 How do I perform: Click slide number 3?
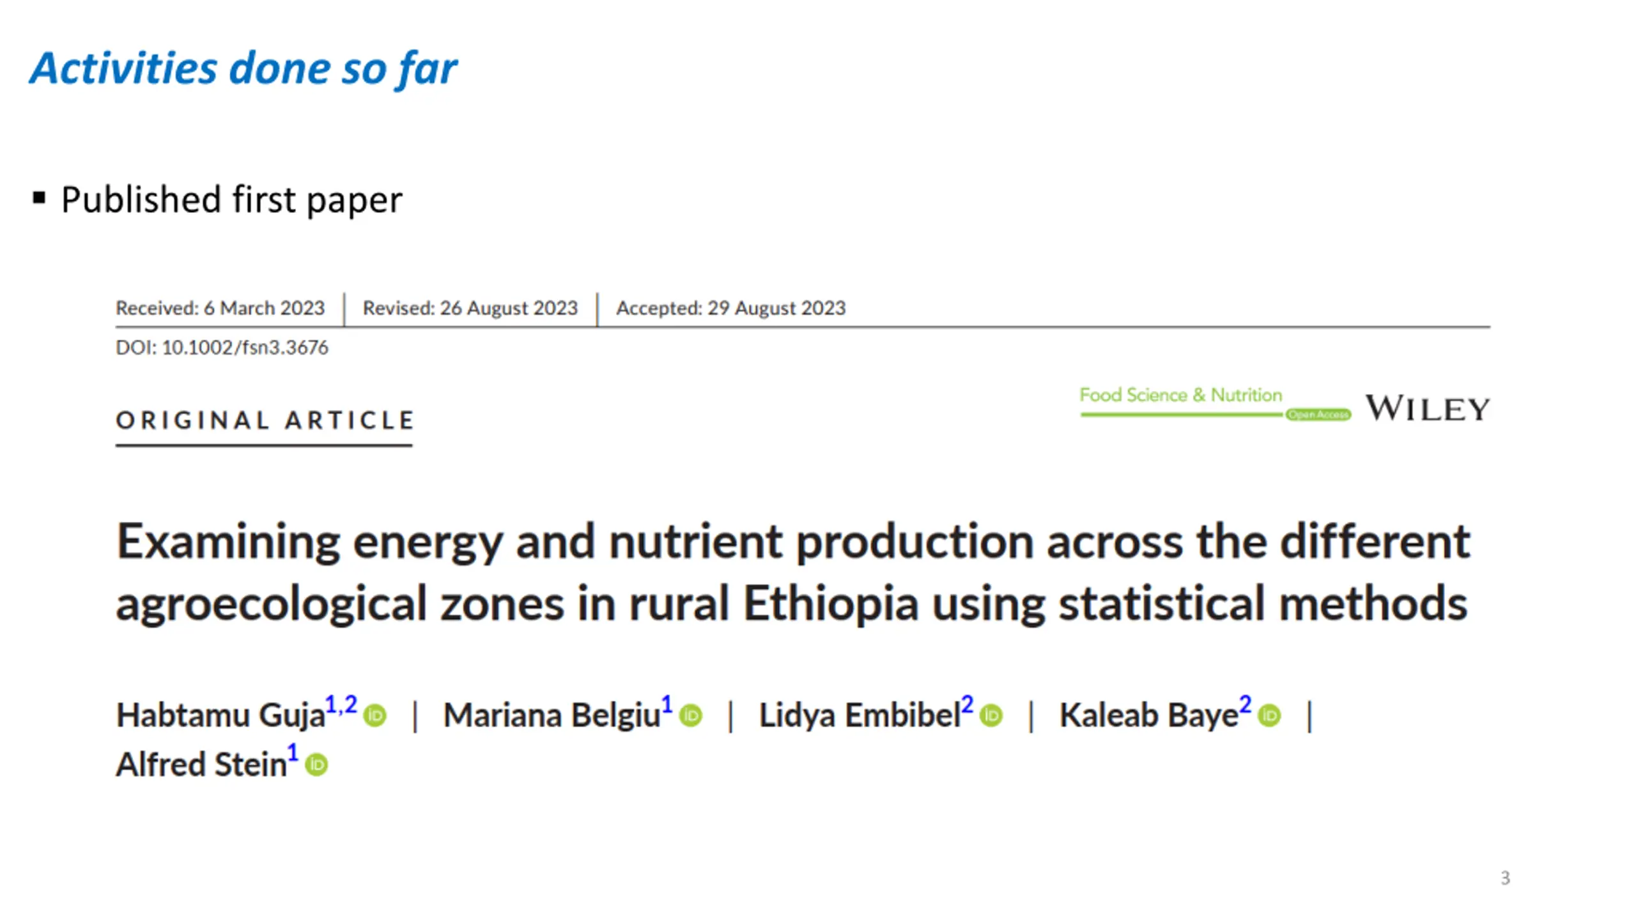(x=1505, y=878)
